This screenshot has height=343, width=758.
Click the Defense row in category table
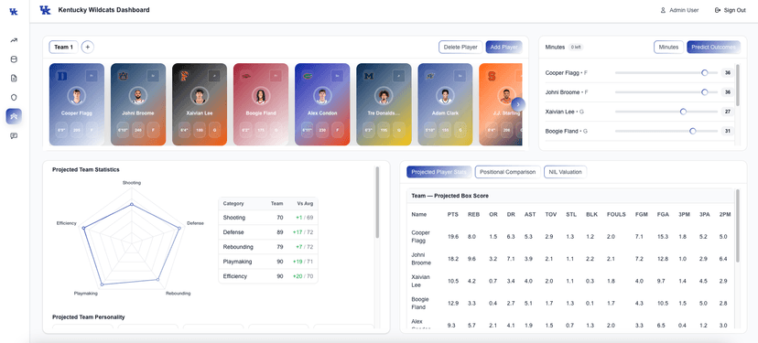click(x=268, y=232)
